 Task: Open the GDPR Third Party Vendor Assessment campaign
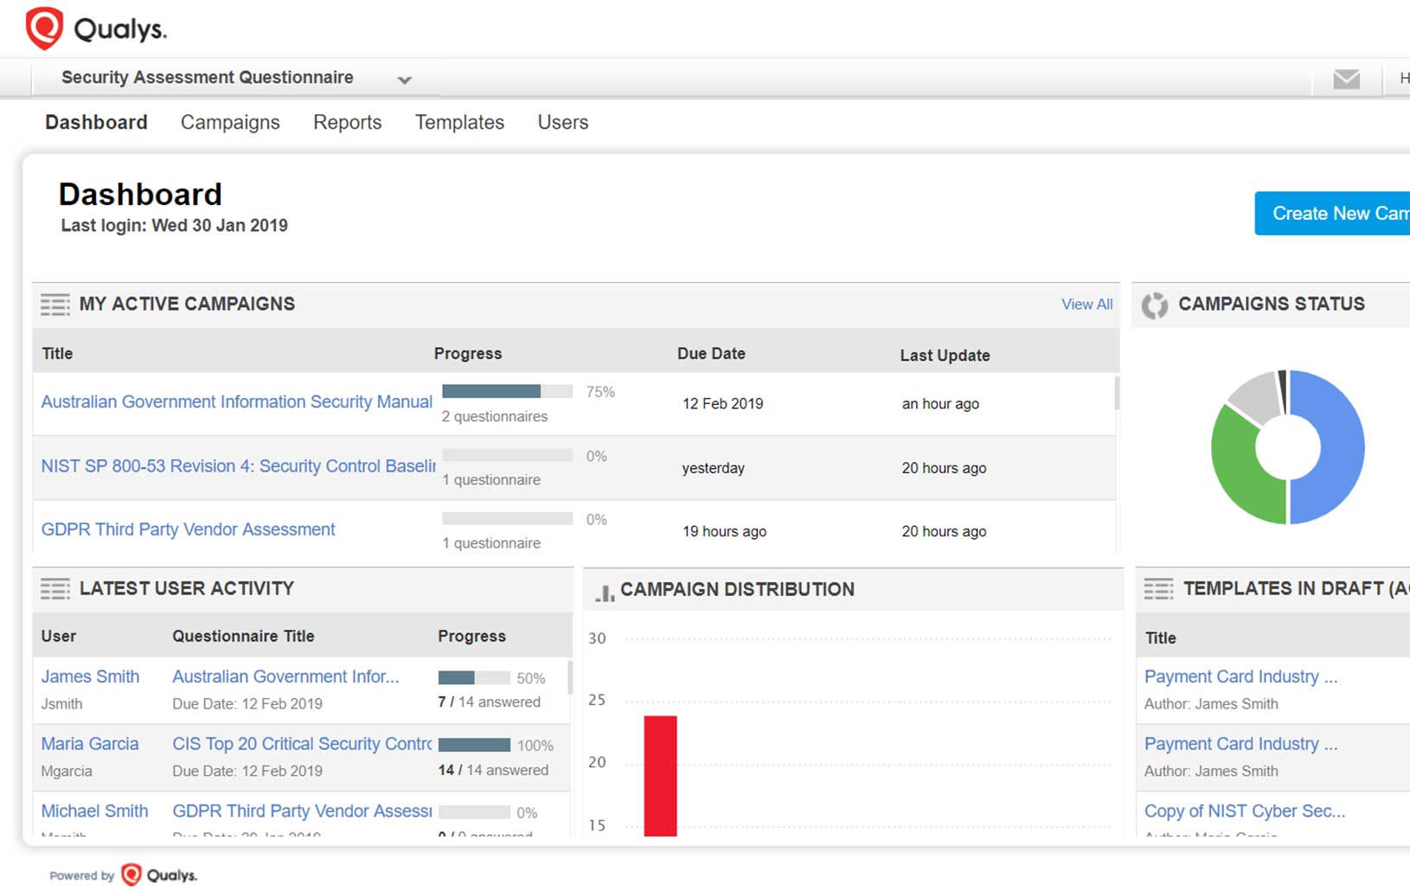[x=188, y=529]
